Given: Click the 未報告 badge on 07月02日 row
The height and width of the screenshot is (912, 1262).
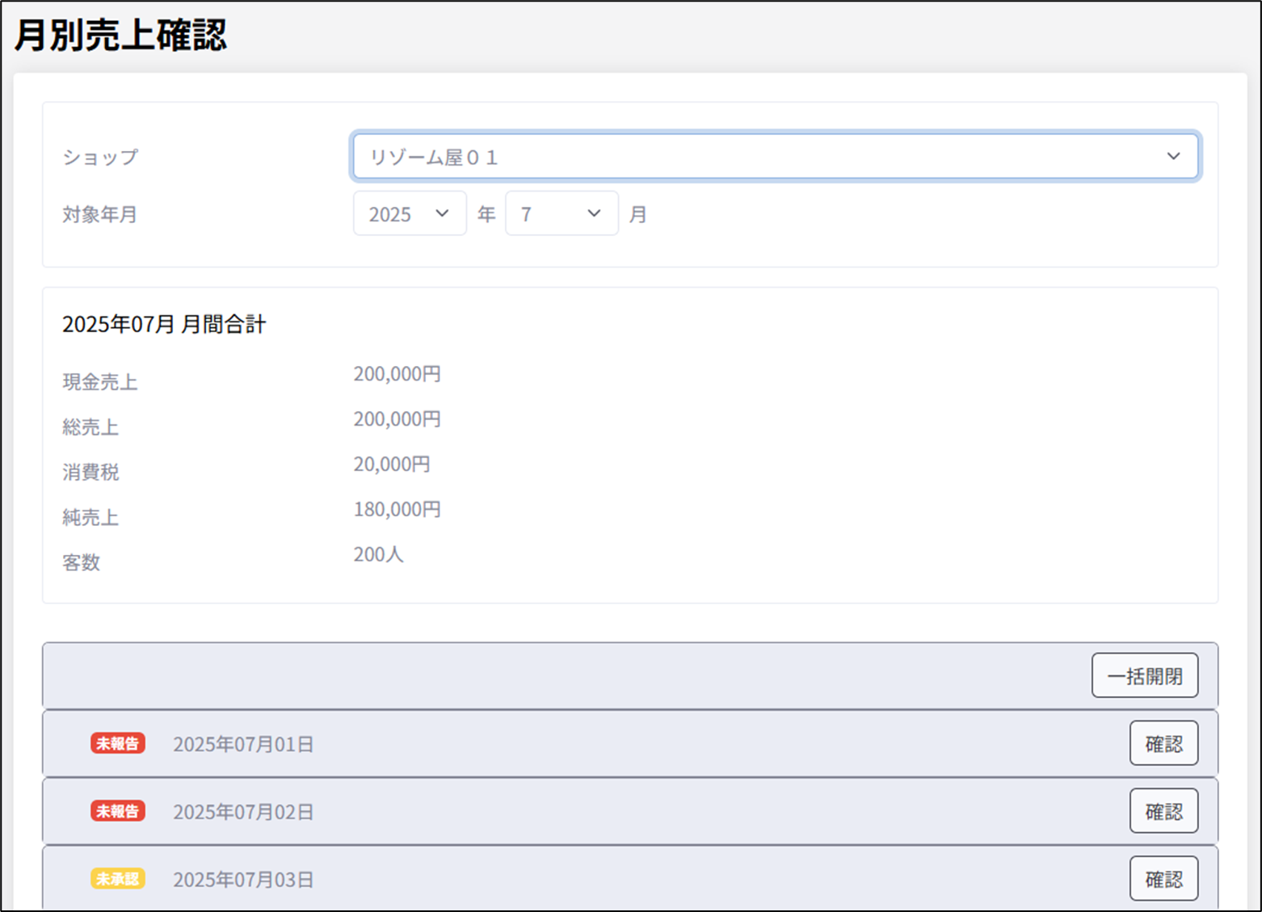Looking at the screenshot, I should point(118,811).
